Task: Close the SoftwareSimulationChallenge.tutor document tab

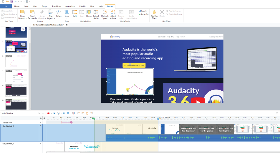Action: [x=67, y=25]
